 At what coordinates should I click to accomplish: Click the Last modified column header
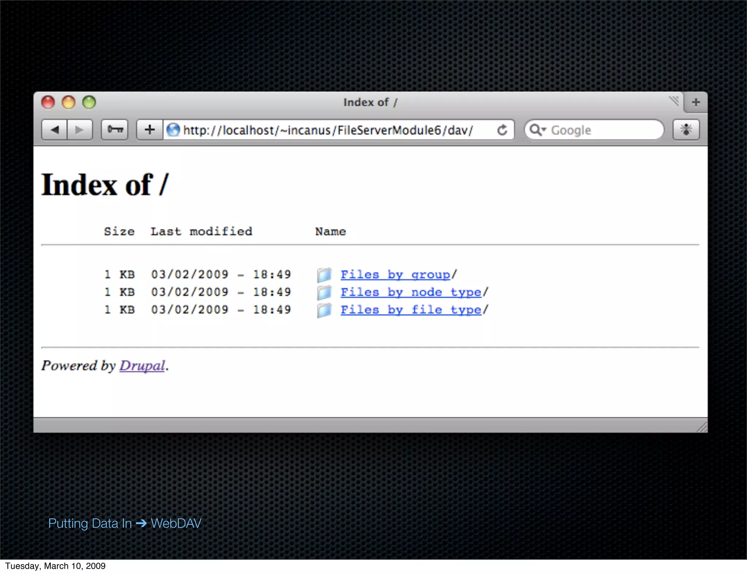click(202, 232)
